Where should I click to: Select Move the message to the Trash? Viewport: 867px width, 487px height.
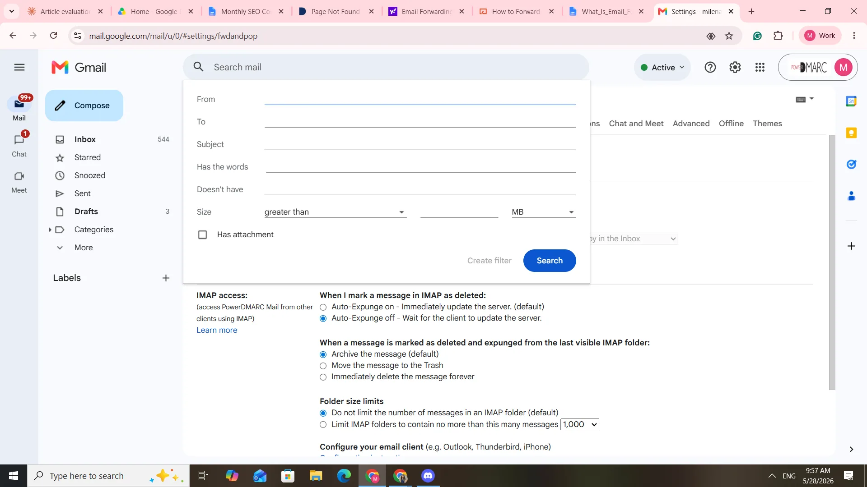point(323,366)
